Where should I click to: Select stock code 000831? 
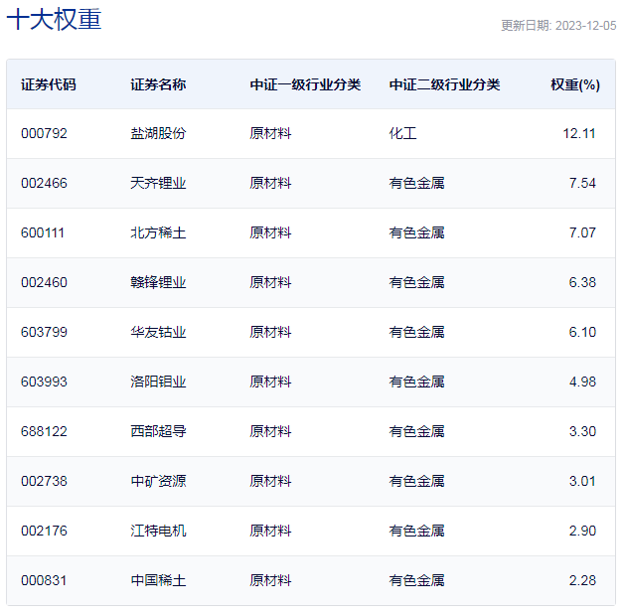pyautogui.click(x=44, y=580)
